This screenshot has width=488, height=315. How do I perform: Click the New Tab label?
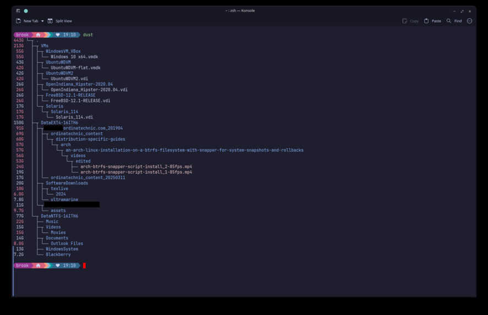pyautogui.click(x=31, y=21)
